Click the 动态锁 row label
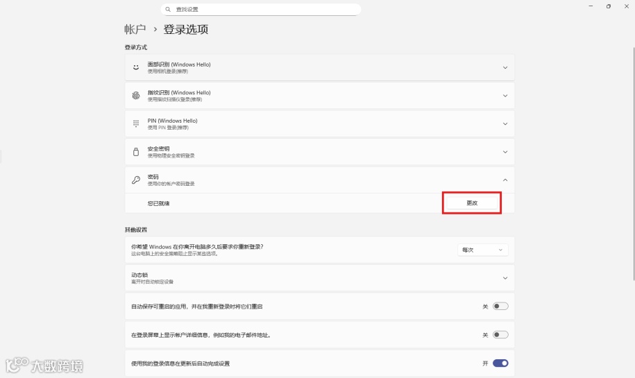Image resolution: width=635 pixels, height=378 pixels. coord(139,275)
